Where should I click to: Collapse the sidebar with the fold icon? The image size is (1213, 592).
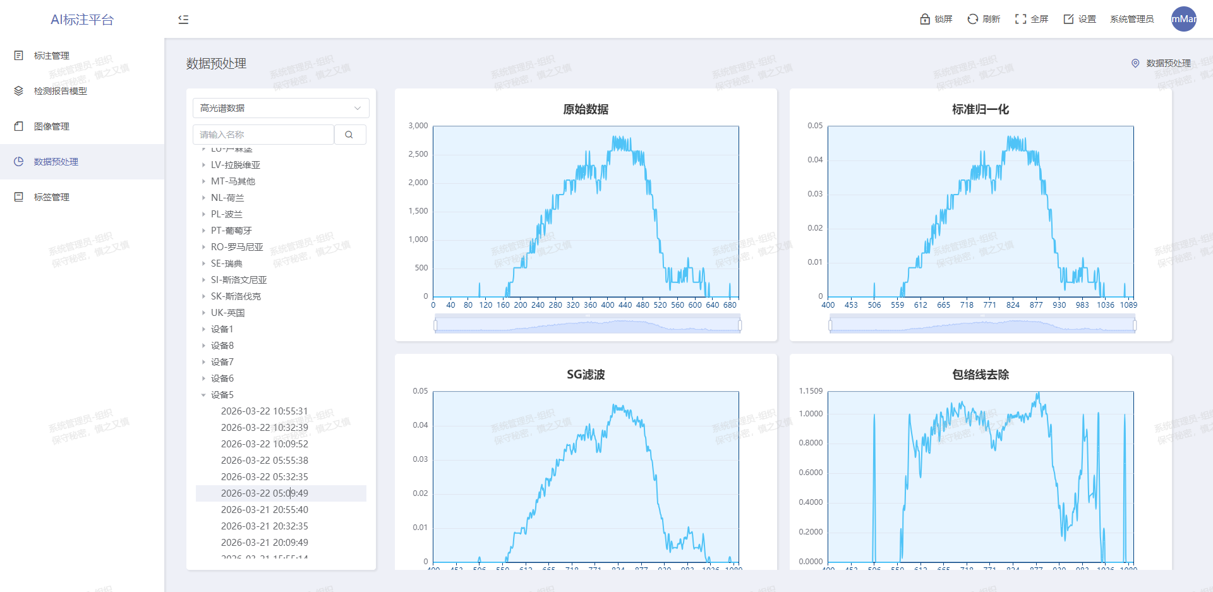pyautogui.click(x=183, y=20)
